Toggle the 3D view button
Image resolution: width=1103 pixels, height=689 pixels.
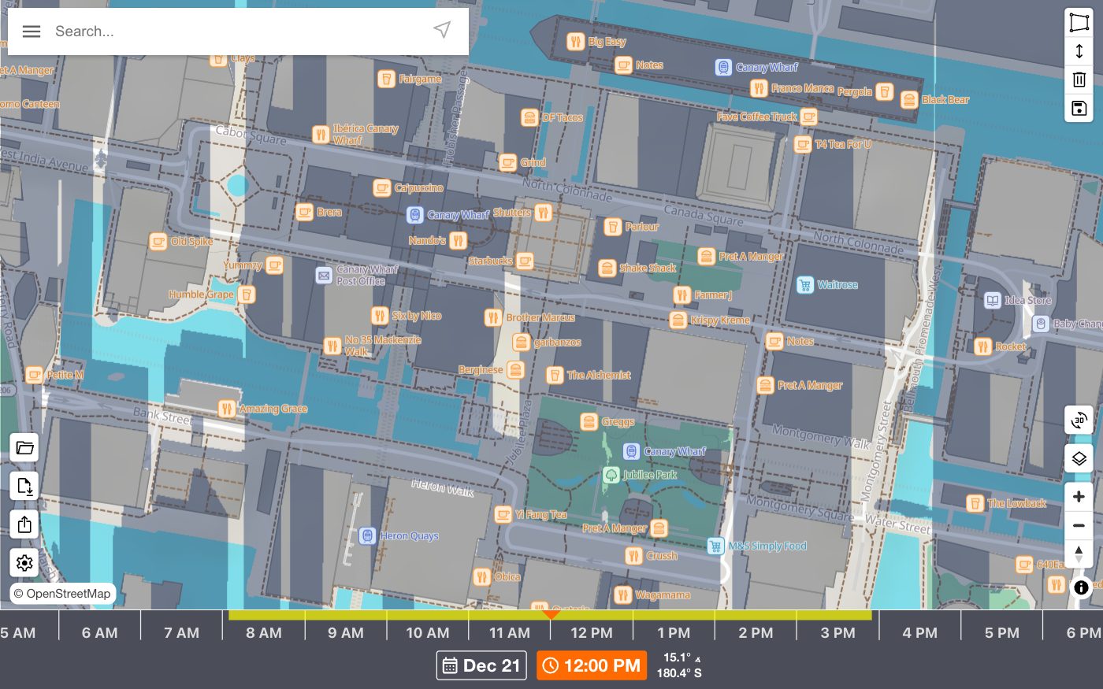(x=1079, y=420)
